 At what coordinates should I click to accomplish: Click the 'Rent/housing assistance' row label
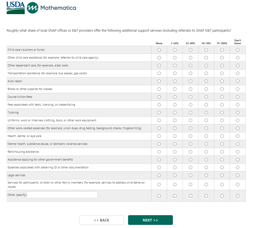[23, 152]
